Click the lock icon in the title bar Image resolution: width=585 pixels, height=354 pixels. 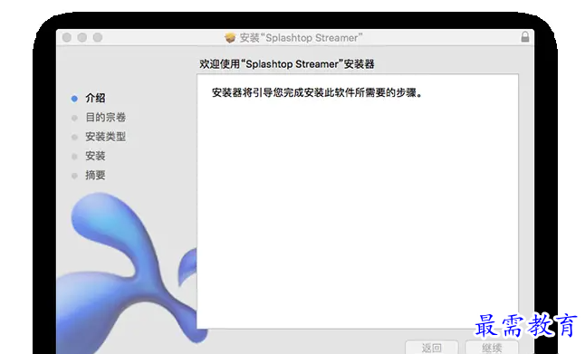[525, 37]
